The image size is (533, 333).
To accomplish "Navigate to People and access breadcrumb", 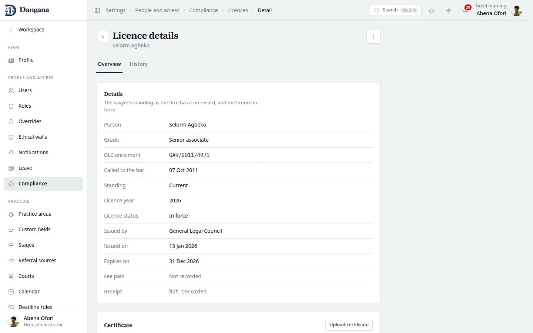I will click(x=157, y=10).
